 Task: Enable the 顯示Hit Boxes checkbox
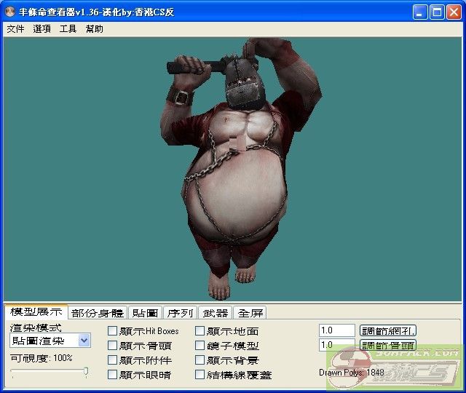tap(113, 331)
